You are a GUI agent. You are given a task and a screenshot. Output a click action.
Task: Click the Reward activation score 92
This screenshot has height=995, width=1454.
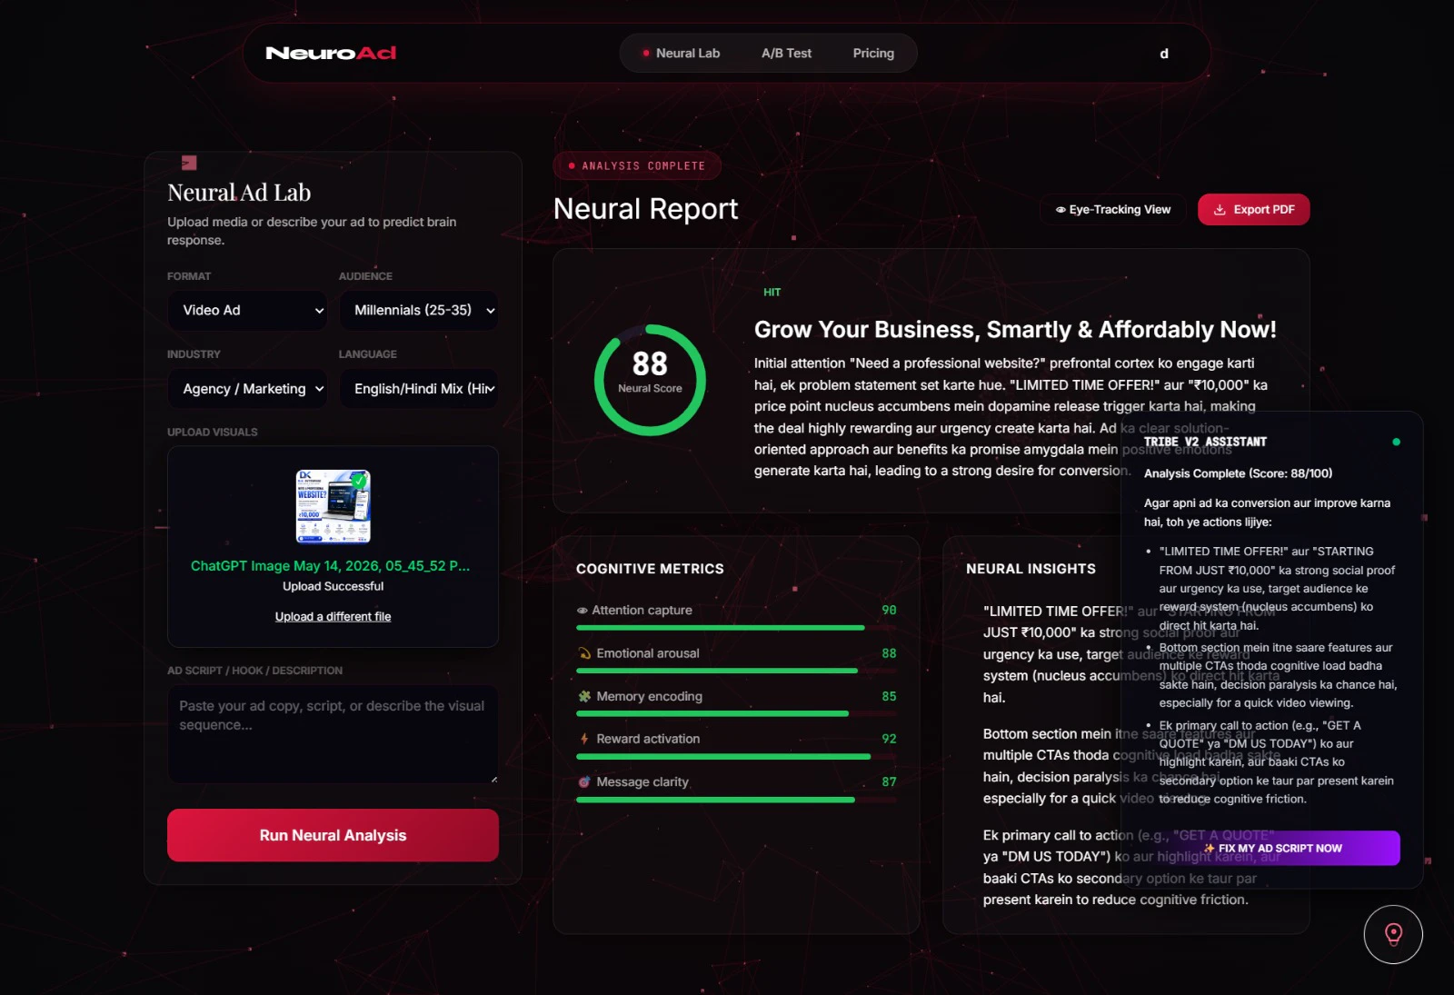pyautogui.click(x=889, y=739)
